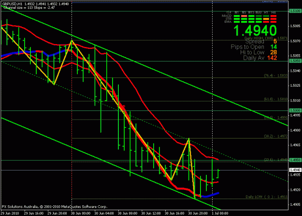
Task: Click the highlighted 1.4950 price scale tag
Action: (295, 160)
